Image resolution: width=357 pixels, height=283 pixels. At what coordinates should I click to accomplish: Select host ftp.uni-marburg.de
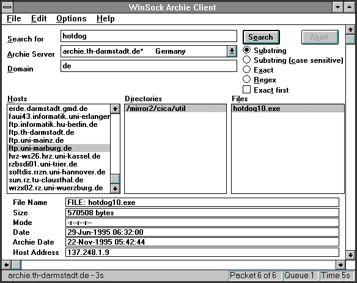(59, 148)
